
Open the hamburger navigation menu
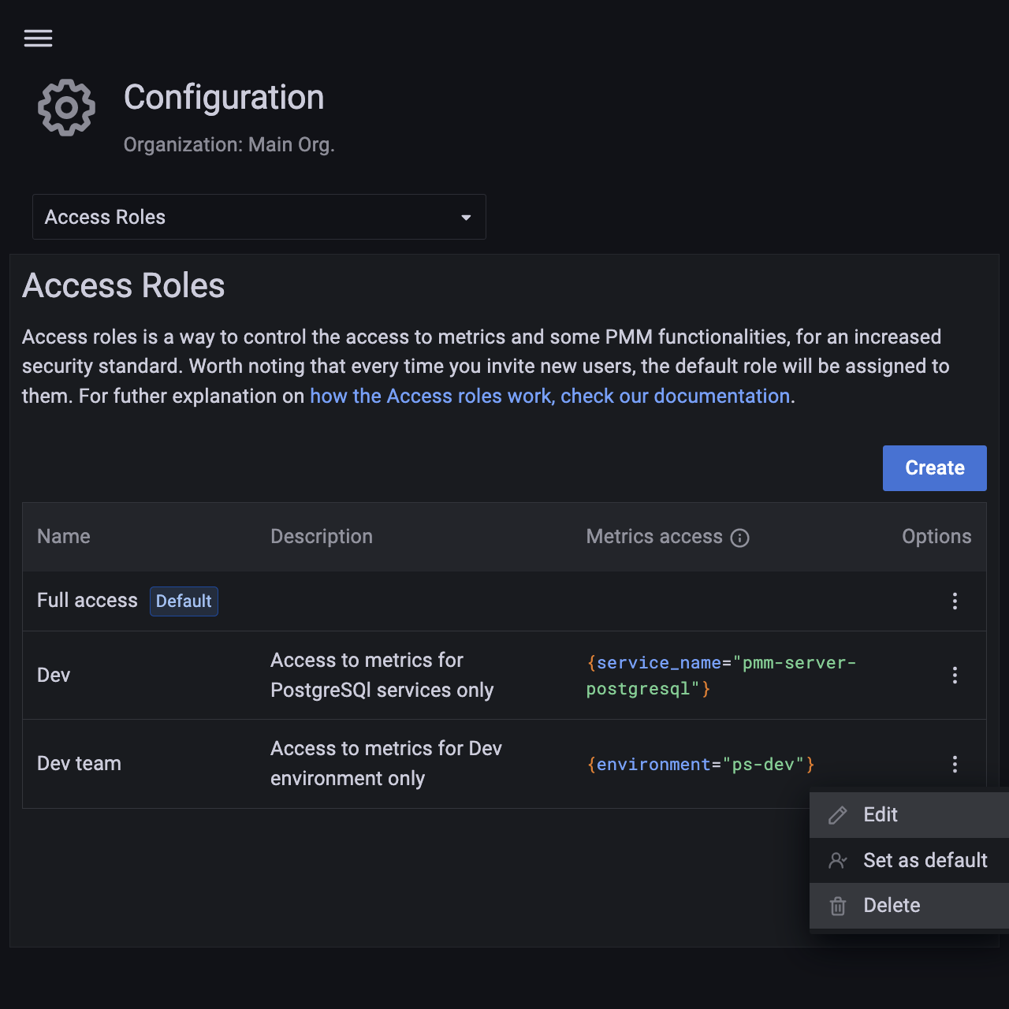(38, 38)
